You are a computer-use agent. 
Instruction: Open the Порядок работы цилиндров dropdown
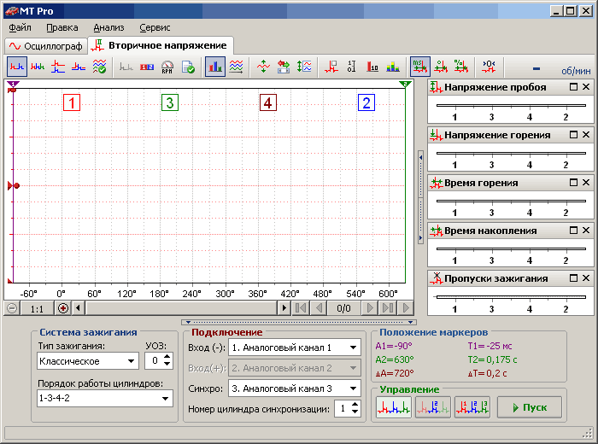pos(166,398)
